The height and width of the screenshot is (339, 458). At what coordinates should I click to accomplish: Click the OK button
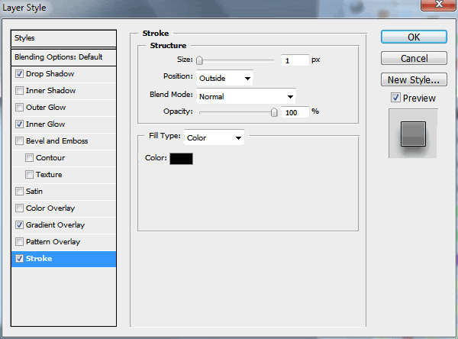413,37
